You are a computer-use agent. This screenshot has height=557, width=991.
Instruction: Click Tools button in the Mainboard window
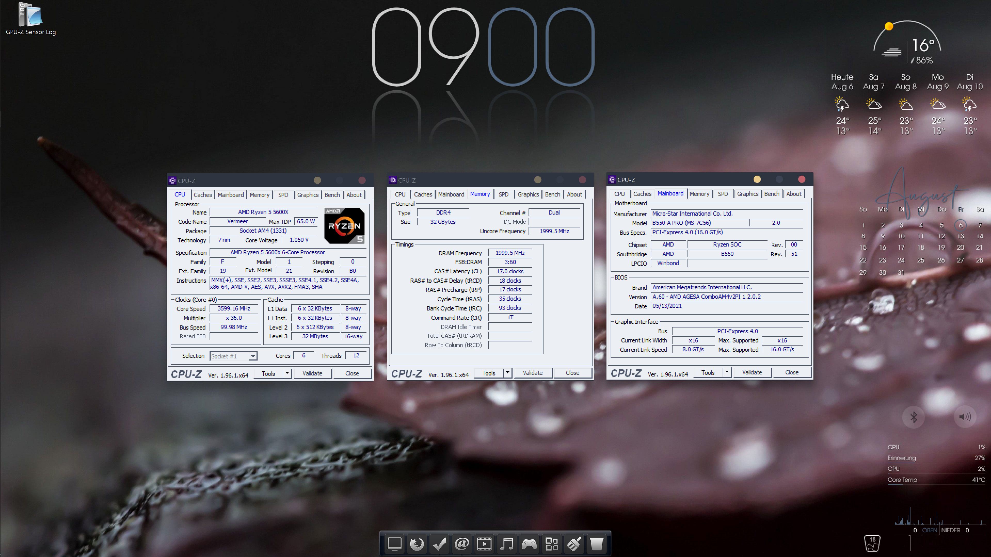click(708, 372)
